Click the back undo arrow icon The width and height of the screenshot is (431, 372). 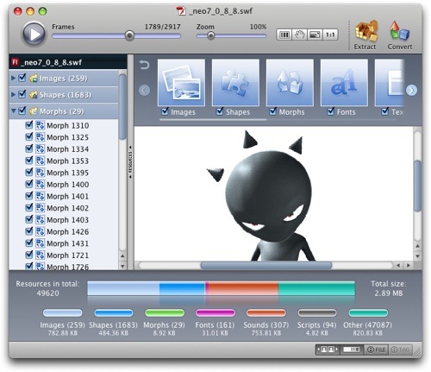(x=144, y=65)
